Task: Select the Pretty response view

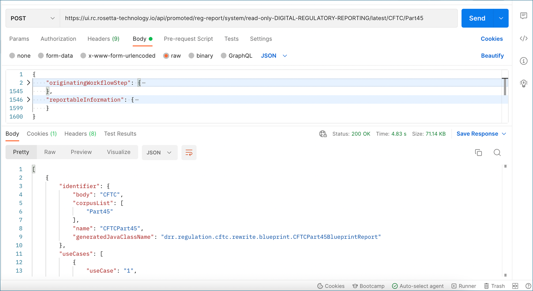Action: (21, 152)
